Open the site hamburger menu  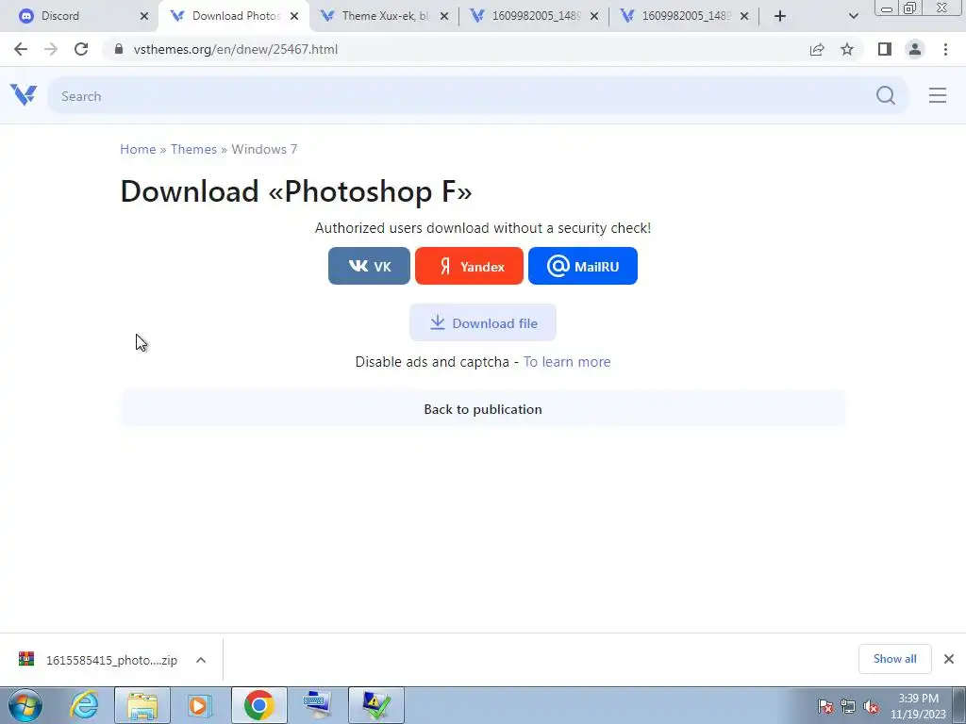[938, 95]
